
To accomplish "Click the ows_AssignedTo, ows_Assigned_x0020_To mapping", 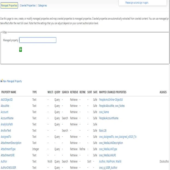I will click(118, 137).
